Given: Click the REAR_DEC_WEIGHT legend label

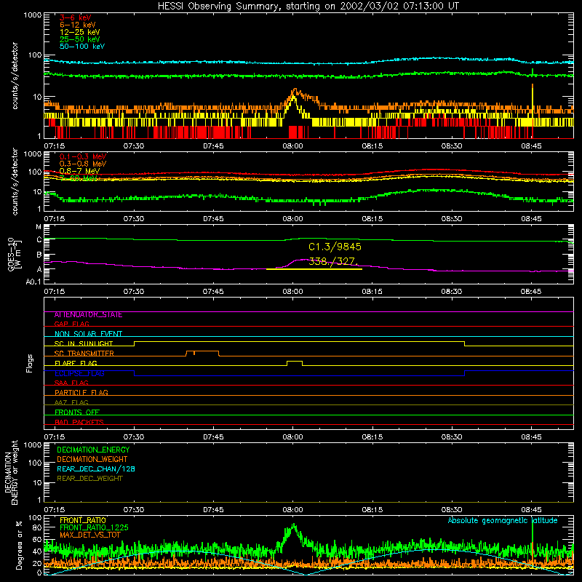Looking at the screenshot, I should (89, 479).
